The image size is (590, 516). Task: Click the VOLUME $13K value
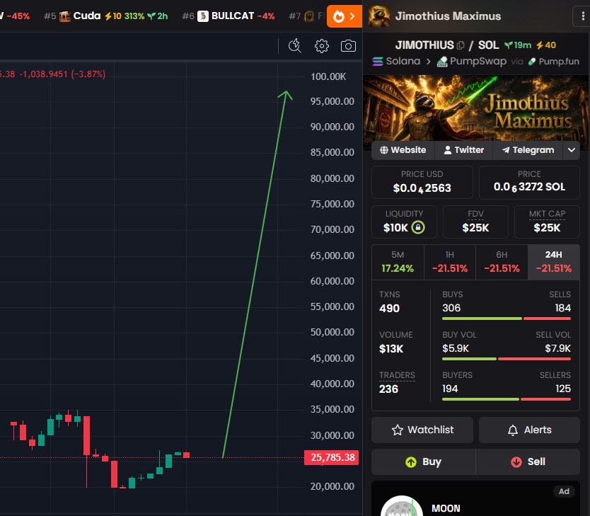coord(391,349)
